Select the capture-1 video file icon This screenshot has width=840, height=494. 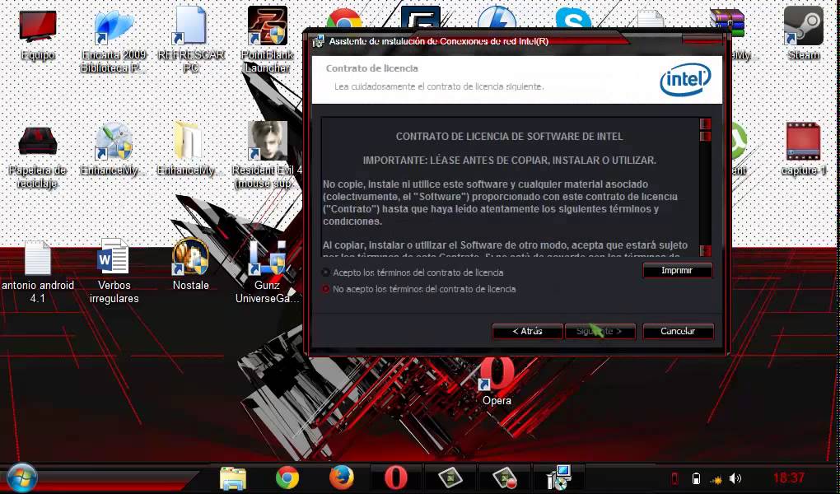[x=803, y=150]
